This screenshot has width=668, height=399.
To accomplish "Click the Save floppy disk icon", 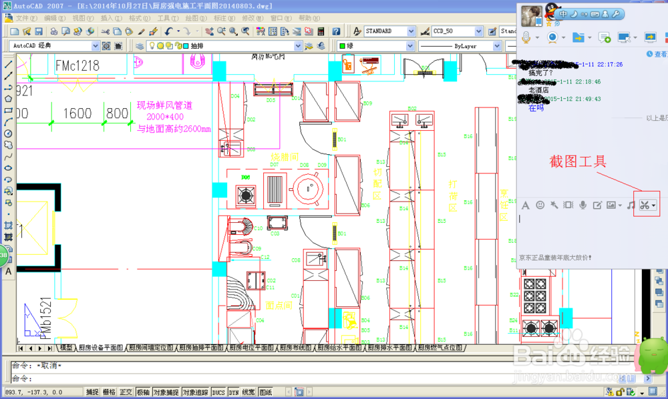I will [x=39, y=31].
